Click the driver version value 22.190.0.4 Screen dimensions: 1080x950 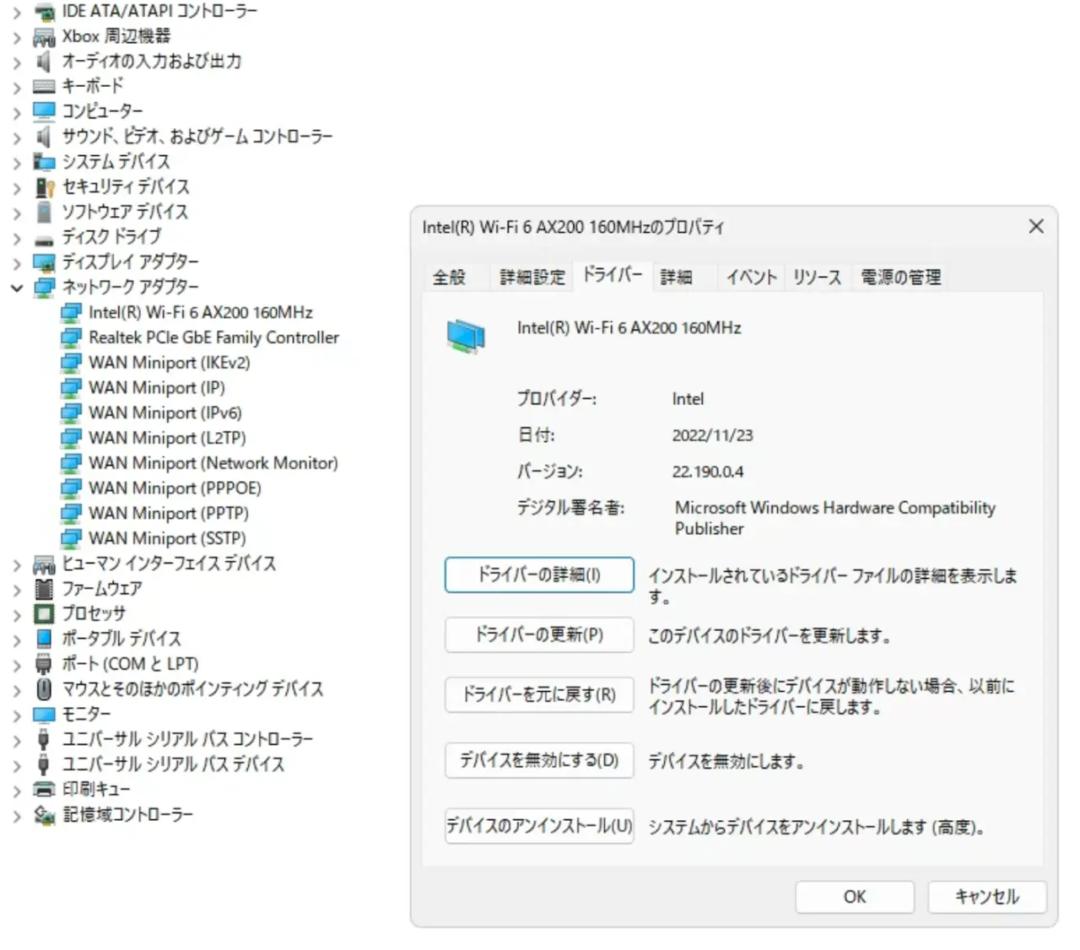pos(708,472)
